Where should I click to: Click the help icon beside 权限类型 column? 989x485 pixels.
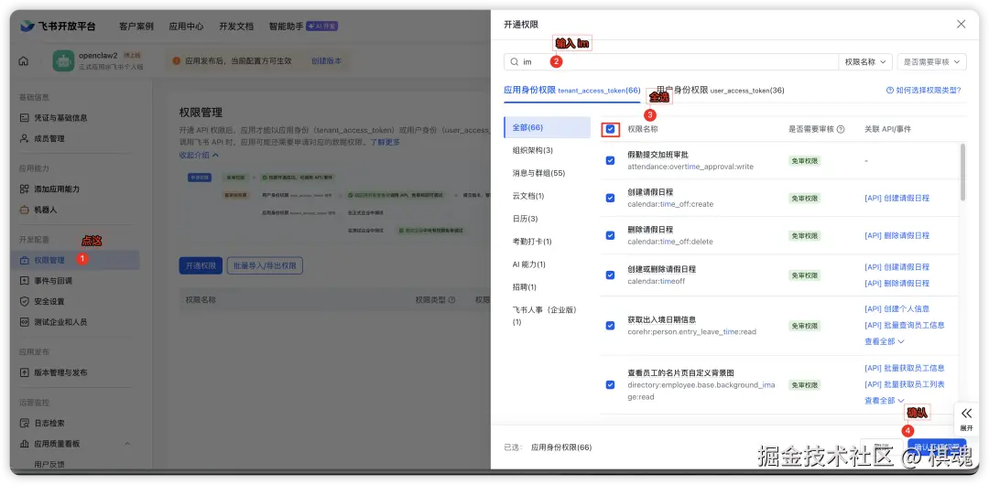[451, 300]
